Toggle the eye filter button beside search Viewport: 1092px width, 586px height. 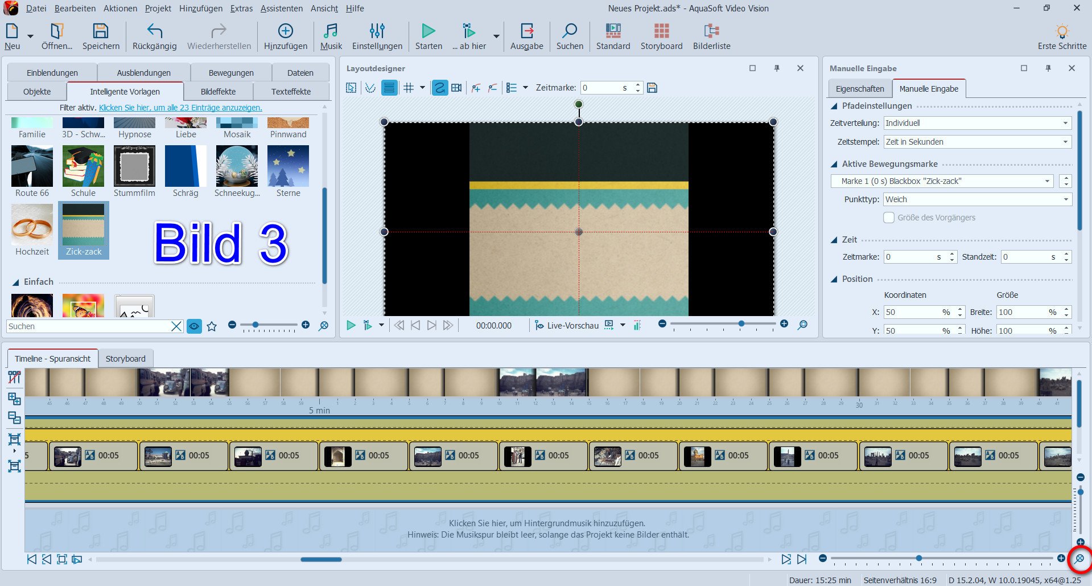point(194,326)
